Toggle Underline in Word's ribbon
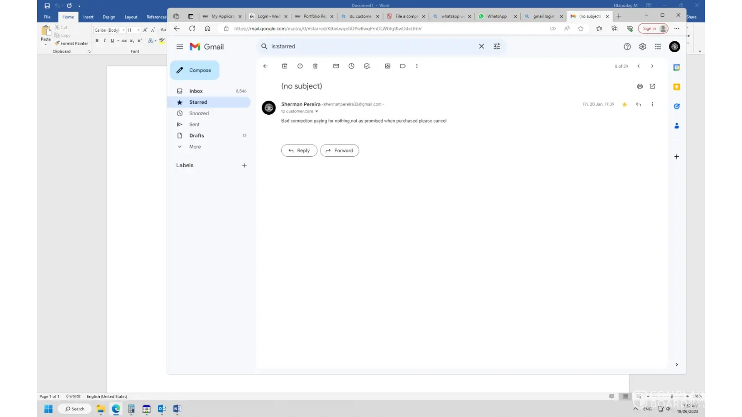 [x=112, y=41]
